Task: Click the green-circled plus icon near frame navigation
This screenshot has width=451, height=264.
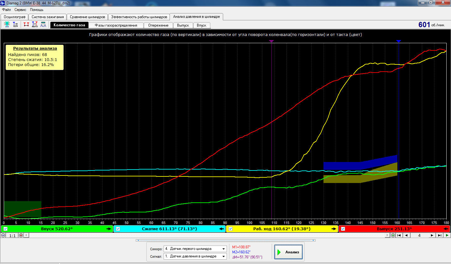Action: click(393, 235)
